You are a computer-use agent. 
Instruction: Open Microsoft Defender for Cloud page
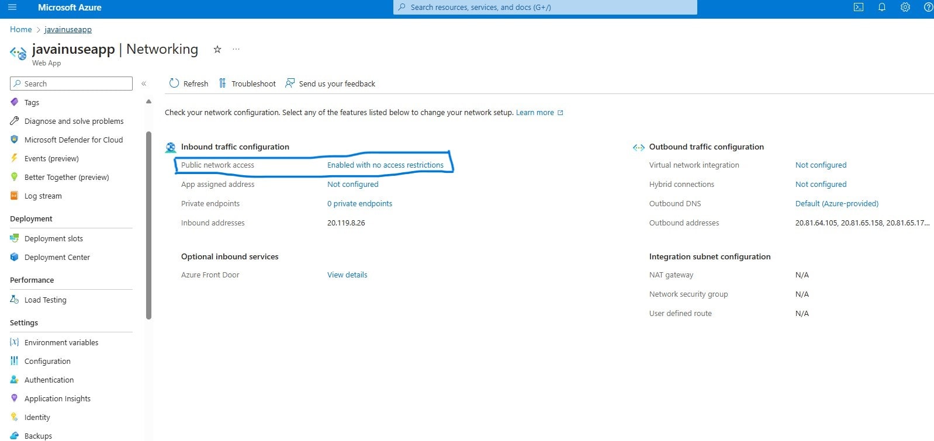tap(74, 140)
